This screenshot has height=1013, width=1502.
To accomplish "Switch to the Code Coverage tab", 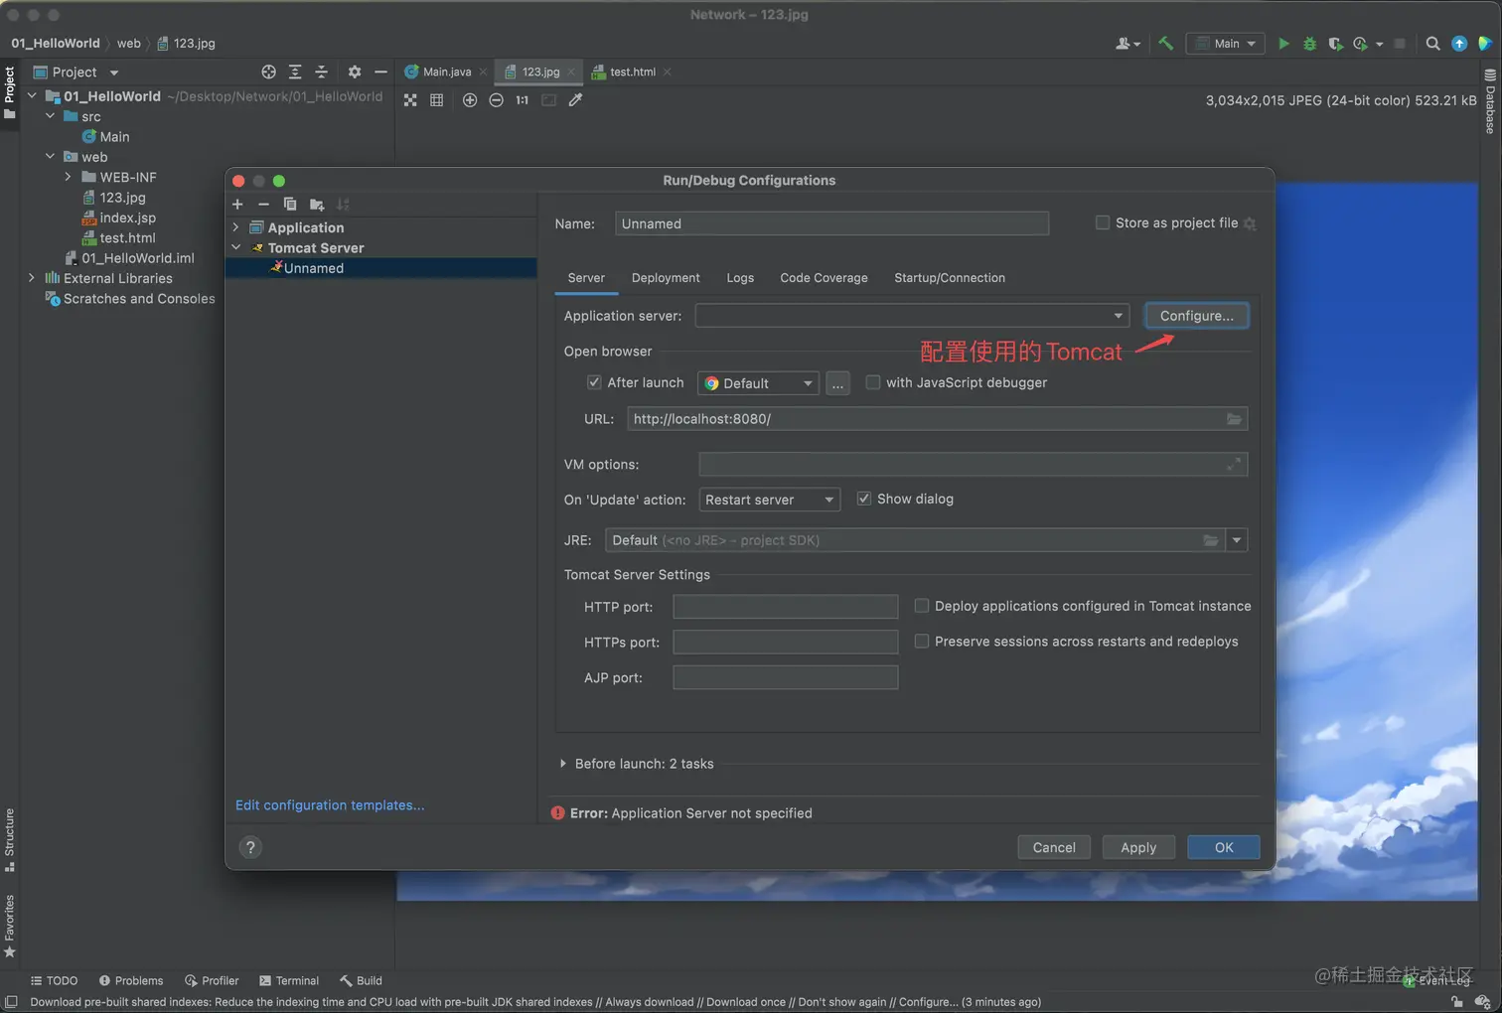I will tap(824, 278).
